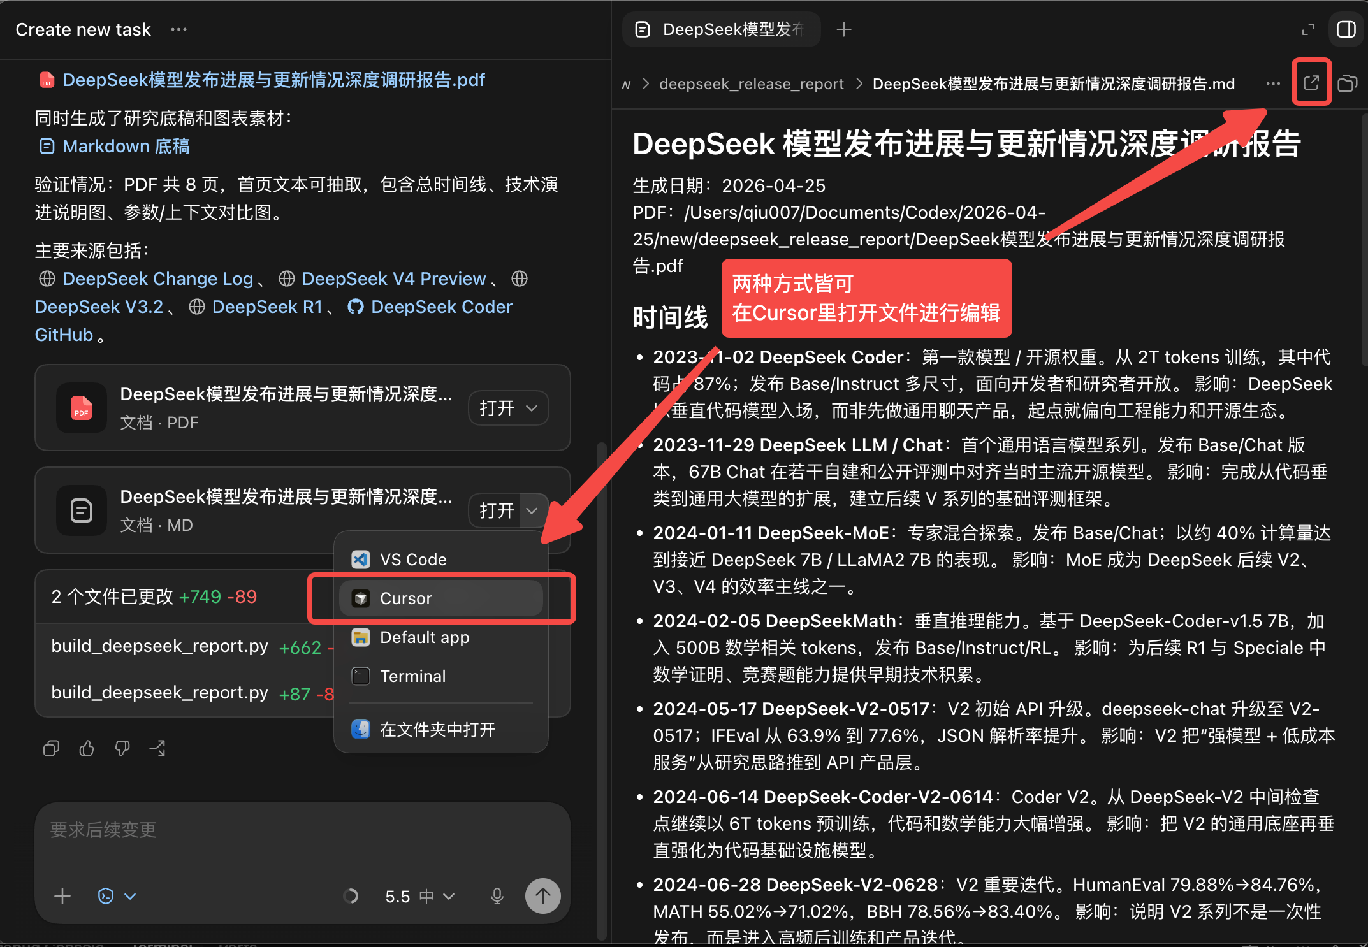Open build_deepseek_report.py +87 change row

[185, 693]
